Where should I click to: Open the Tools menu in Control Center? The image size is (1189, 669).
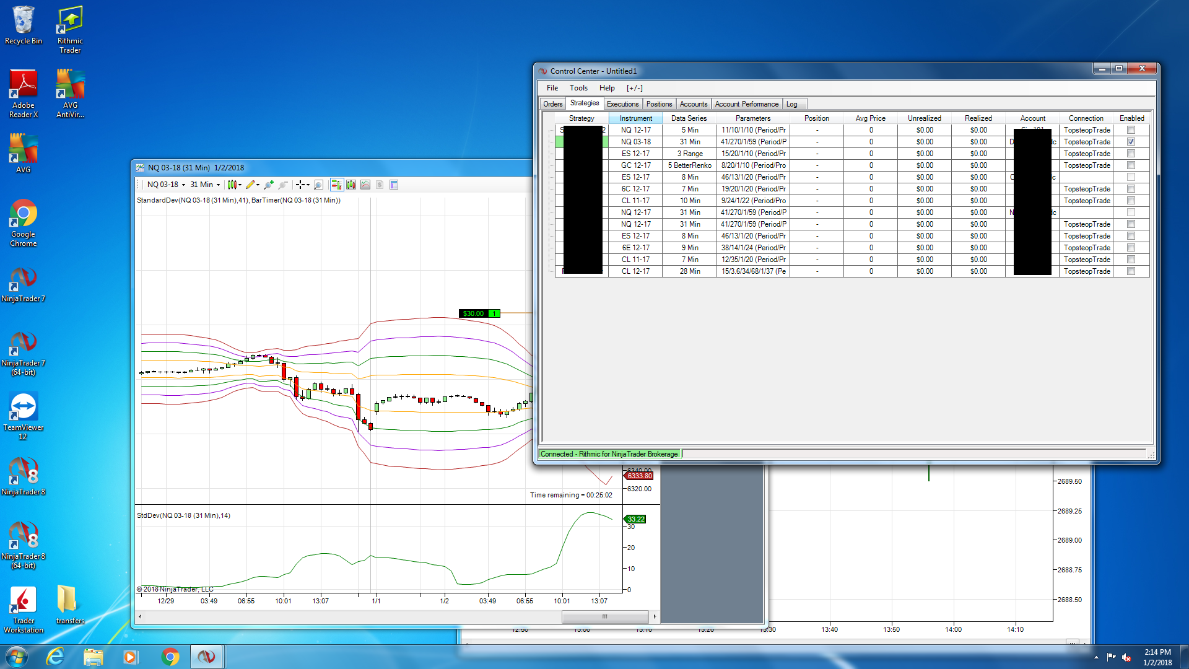578,88
